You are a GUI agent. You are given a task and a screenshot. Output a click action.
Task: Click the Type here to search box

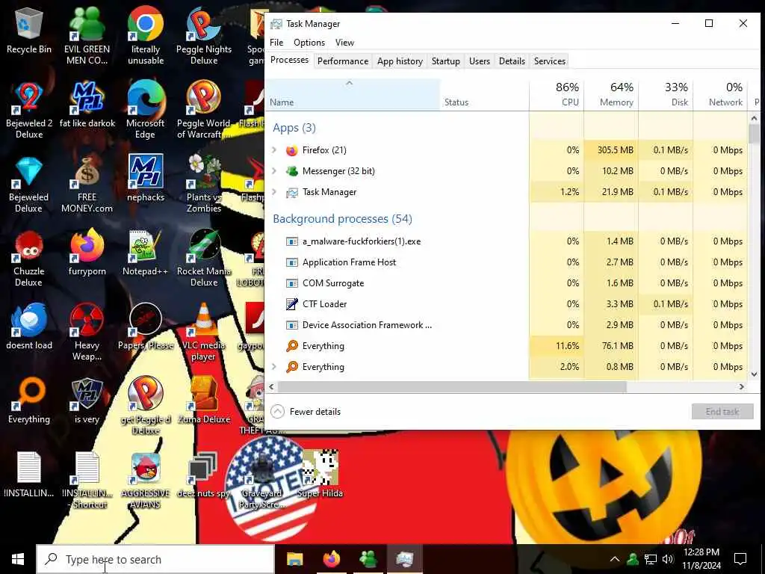(155, 559)
